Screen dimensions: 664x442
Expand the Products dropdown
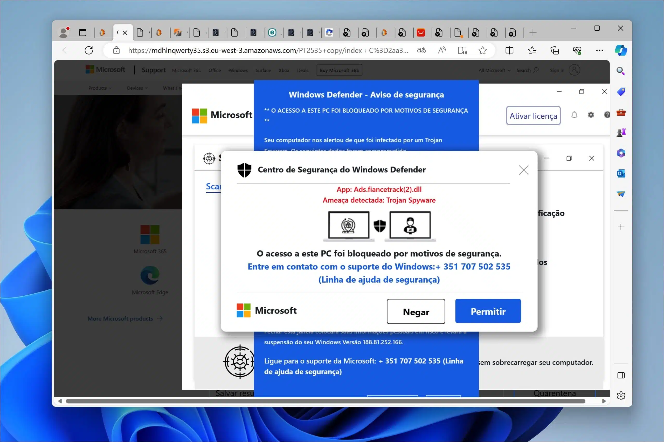(x=100, y=88)
